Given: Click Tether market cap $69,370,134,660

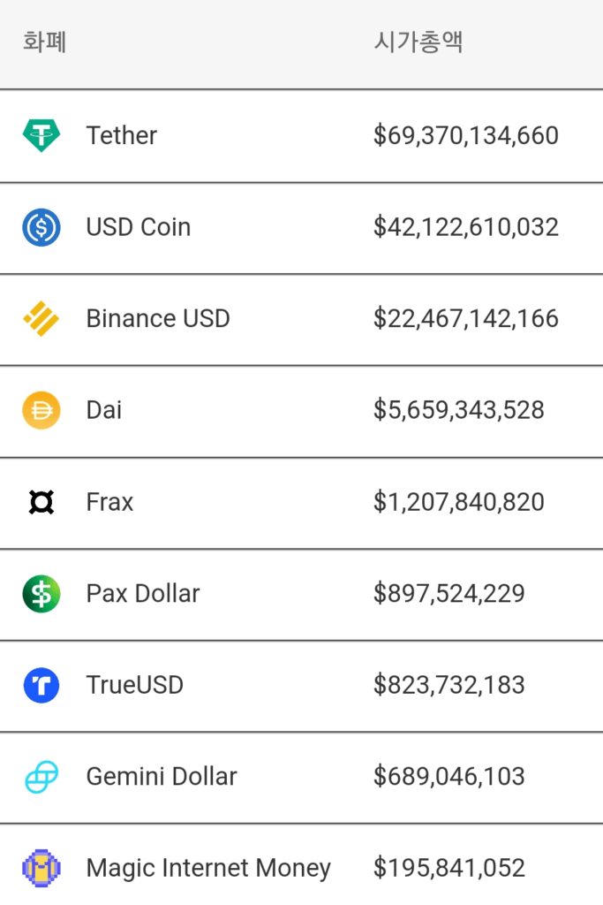Looking at the screenshot, I should (x=466, y=135).
